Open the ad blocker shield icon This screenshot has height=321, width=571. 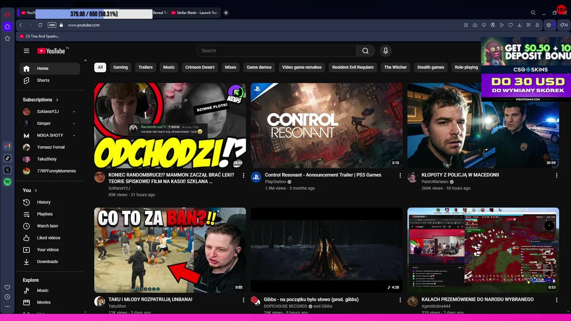point(484,25)
